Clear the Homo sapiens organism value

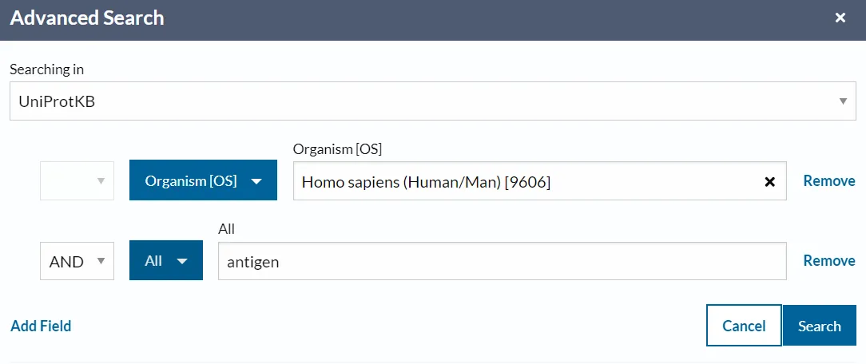click(x=770, y=182)
